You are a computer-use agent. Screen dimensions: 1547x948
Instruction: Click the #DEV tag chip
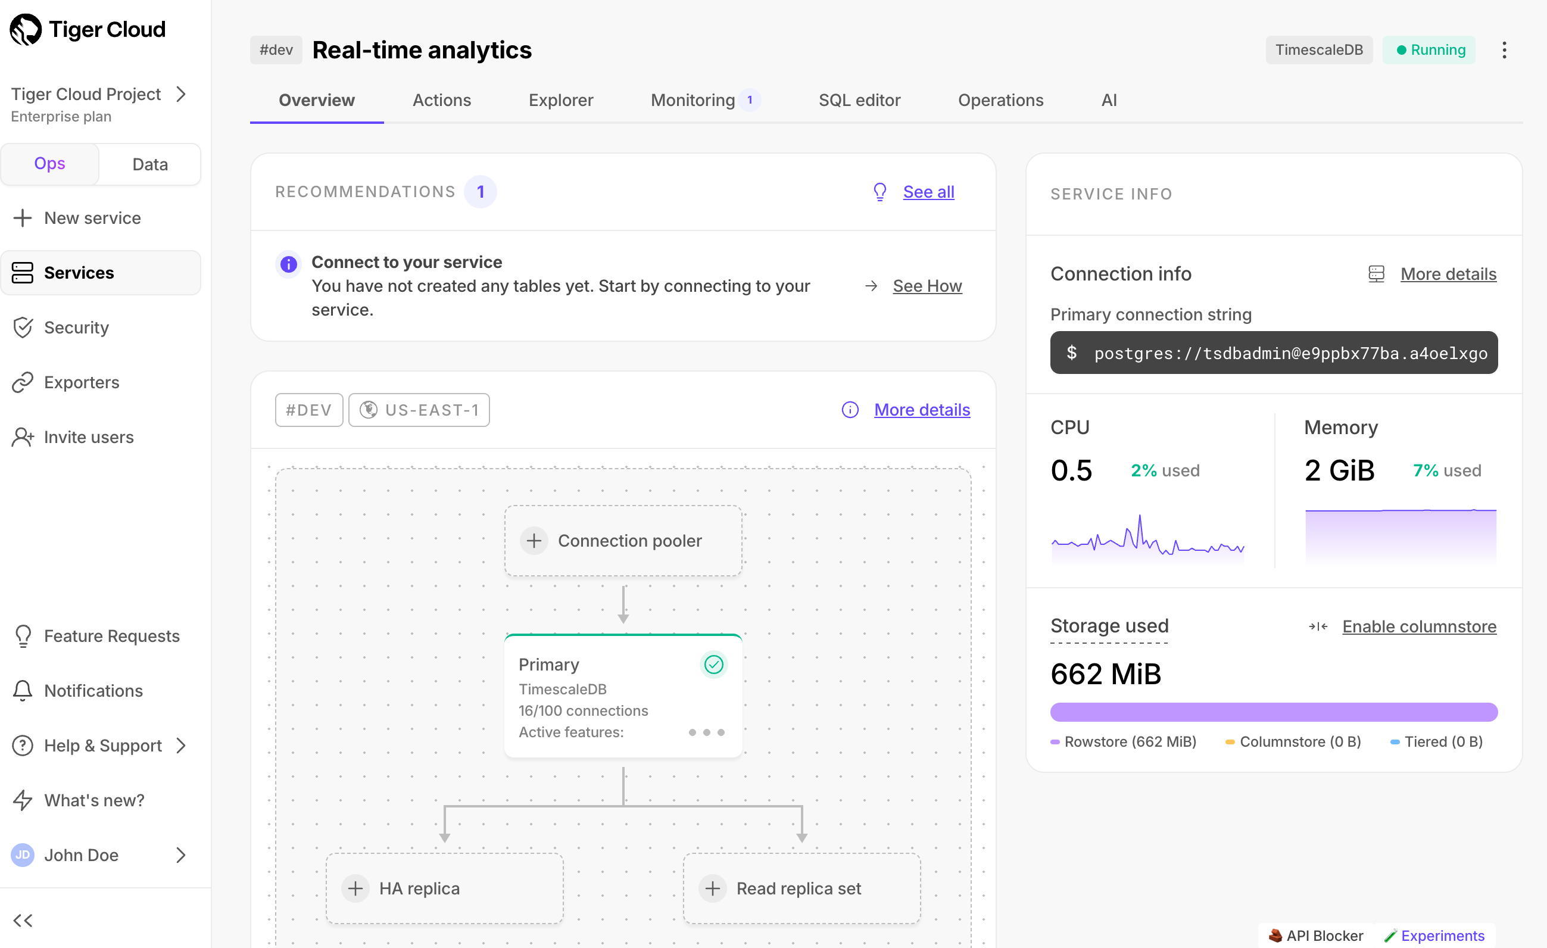pos(309,410)
